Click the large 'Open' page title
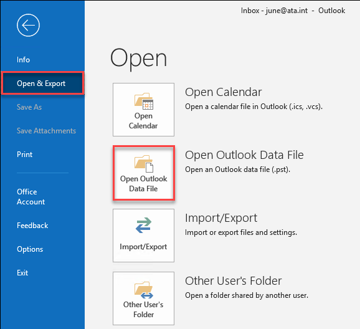Screen dimensions: 360x329 point(138,59)
